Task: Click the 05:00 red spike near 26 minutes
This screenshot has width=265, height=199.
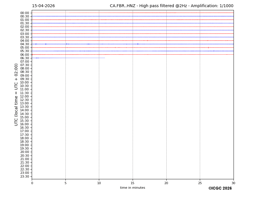Action: coord(208,47)
